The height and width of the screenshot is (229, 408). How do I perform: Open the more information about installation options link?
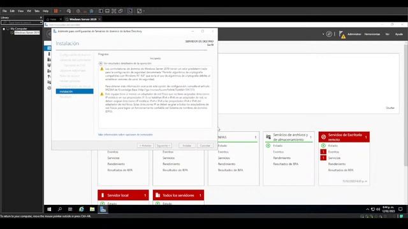[125, 134]
